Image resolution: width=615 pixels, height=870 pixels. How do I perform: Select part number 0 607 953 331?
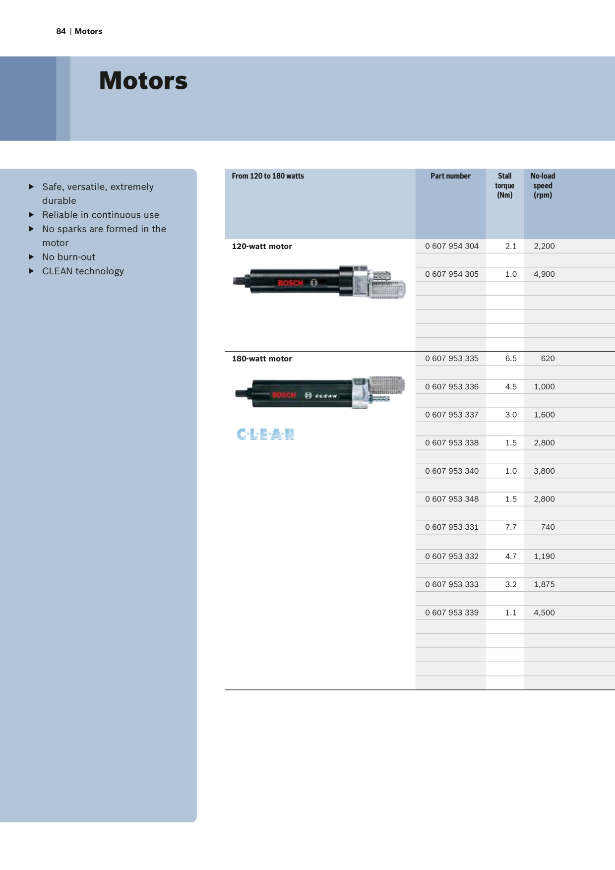[452, 527]
